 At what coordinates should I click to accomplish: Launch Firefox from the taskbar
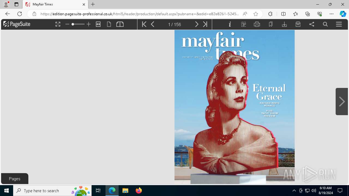[x=139, y=191]
